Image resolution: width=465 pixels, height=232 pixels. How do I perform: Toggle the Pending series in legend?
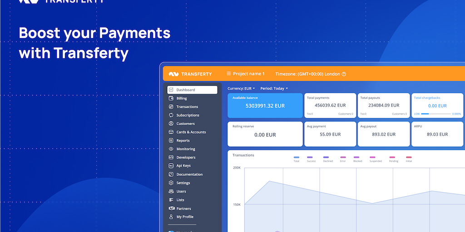[x=394, y=159]
